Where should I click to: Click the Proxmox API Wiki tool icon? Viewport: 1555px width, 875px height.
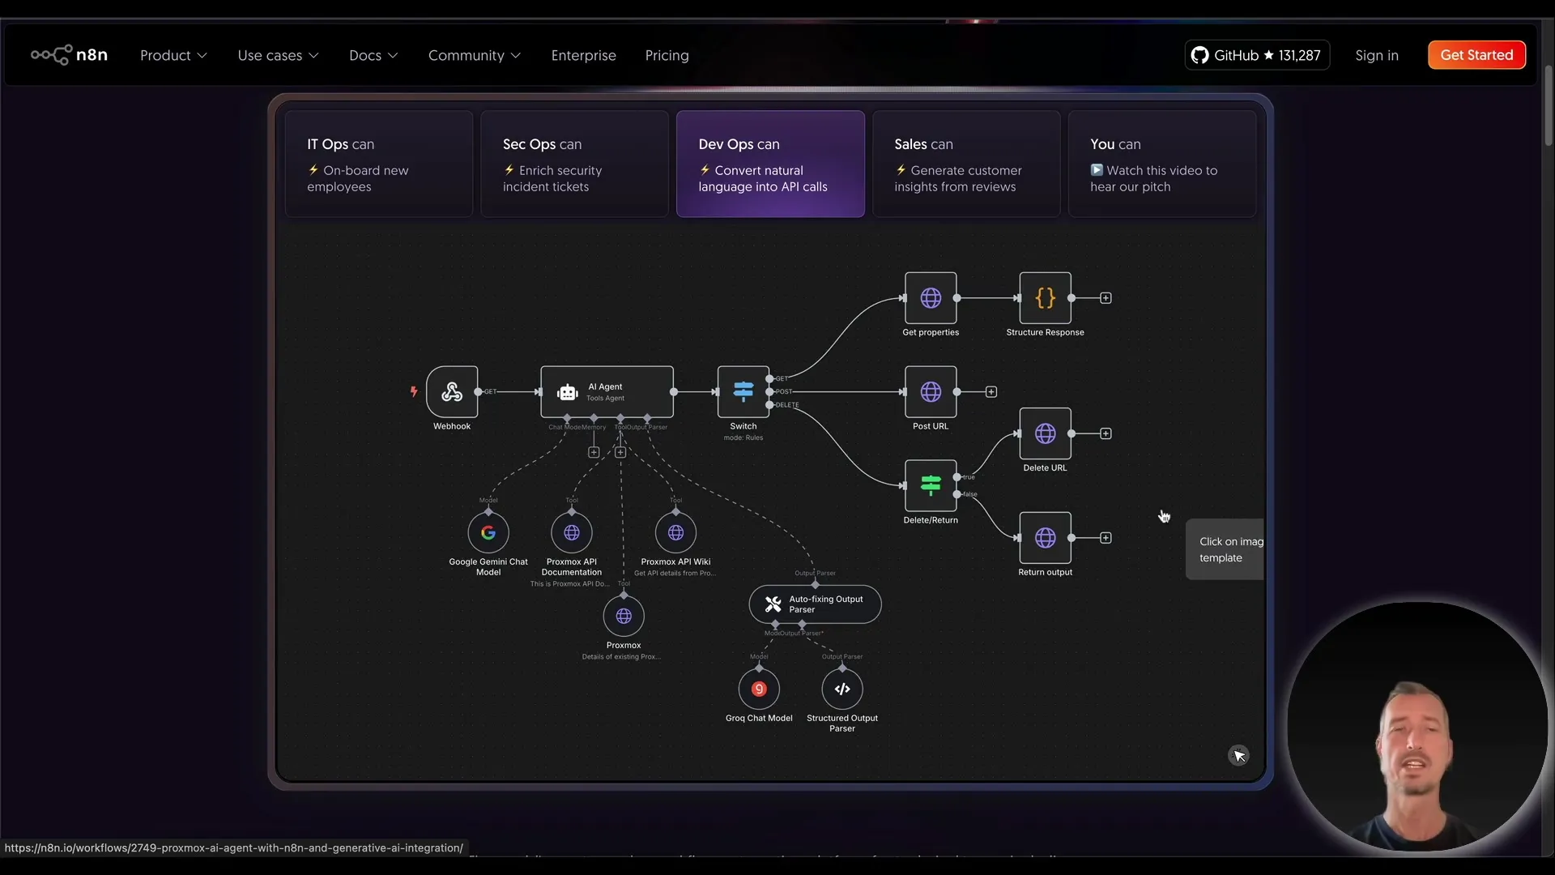tap(675, 532)
